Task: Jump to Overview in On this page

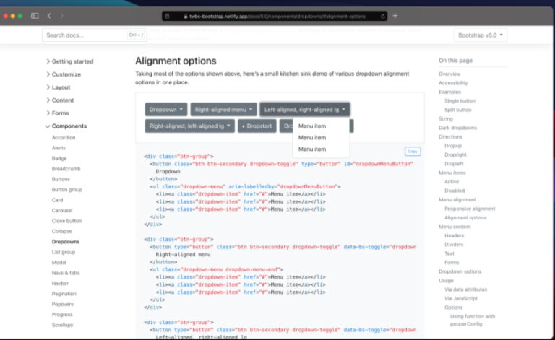Action: coord(449,74)
